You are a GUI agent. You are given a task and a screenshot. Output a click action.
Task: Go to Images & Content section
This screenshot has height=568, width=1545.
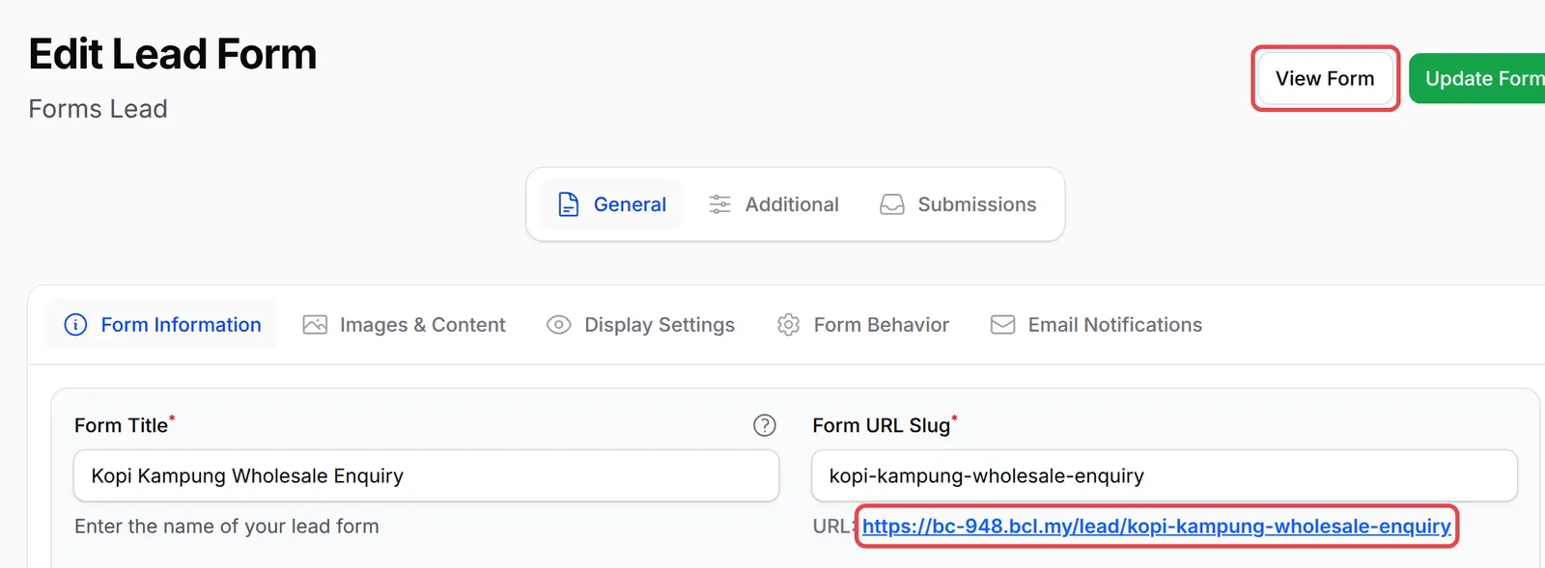(405, 325)
